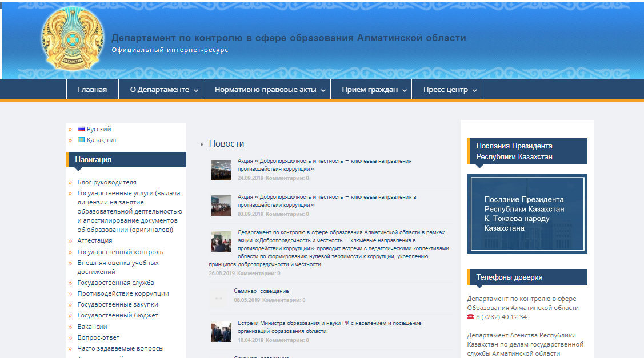The width and height of the screenshot is (644, 358).
Task: Open the Пресс-центр menu
Action: tap(446, 90)
